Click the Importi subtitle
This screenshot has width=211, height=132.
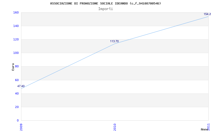coord(105,9)
